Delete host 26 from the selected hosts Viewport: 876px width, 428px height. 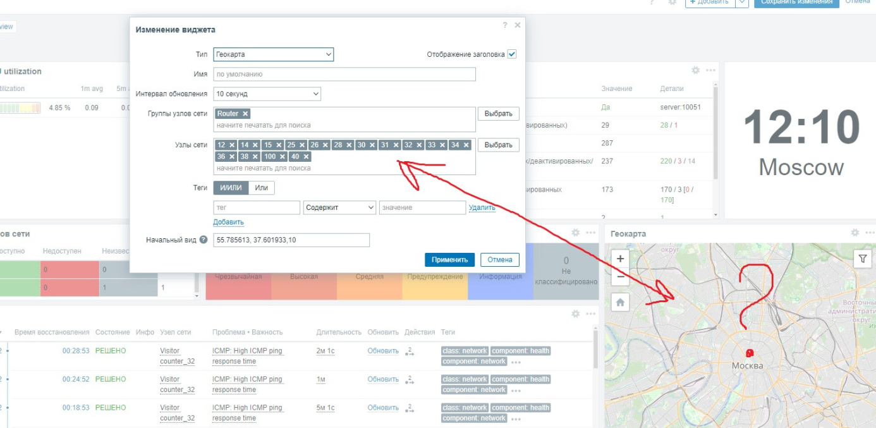coord(325,145)
